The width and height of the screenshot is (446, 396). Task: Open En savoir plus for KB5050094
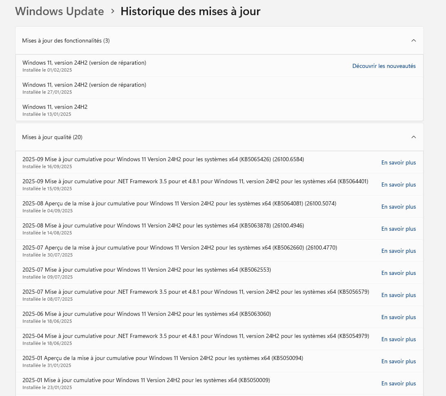pos(399,361)
